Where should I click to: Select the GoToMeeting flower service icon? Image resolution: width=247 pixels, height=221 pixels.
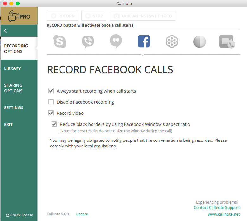172,42
